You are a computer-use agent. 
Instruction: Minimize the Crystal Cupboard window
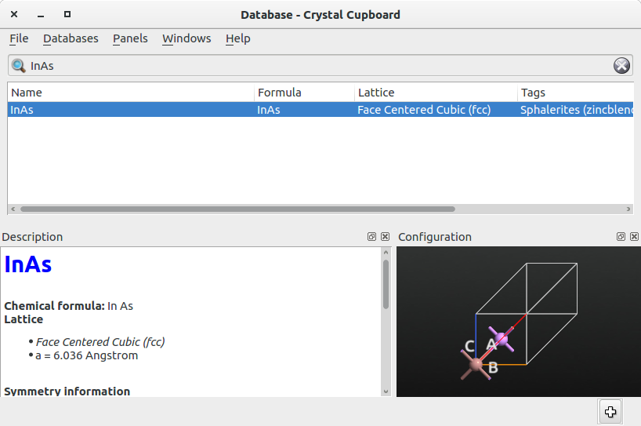pos(41,14)
